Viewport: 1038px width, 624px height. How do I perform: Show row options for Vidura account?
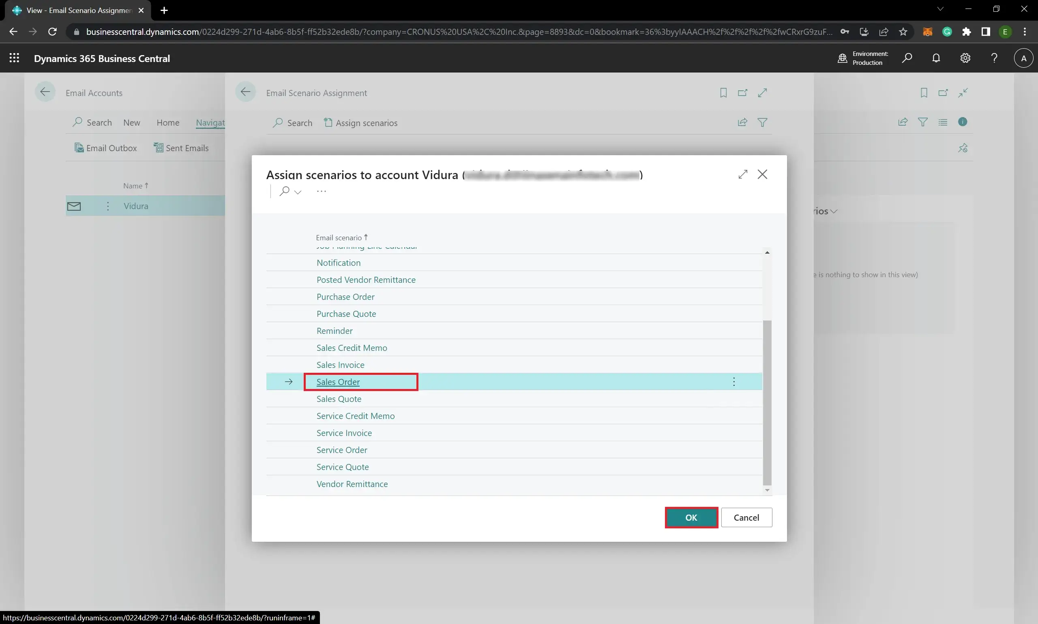click(x=108, y=206)
